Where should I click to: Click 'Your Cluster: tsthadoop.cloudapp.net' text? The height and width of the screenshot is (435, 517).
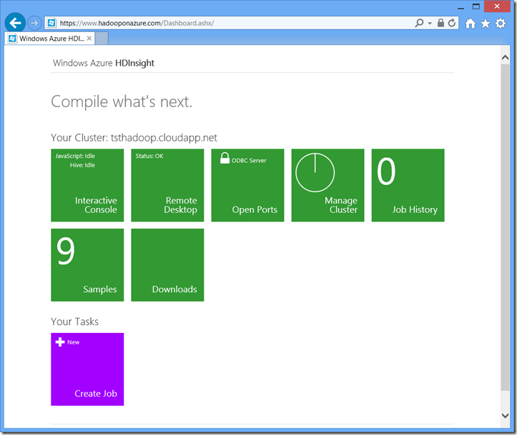[x=134, y=138]
